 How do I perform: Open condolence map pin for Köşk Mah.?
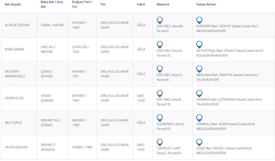pyautogui.click(x=199, y=142)
